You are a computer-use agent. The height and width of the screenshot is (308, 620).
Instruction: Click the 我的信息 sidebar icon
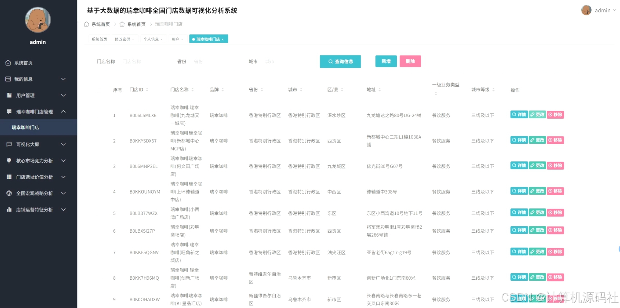click(x=8, y=79)
